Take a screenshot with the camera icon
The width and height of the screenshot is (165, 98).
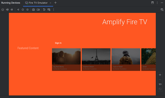(34, 10)
